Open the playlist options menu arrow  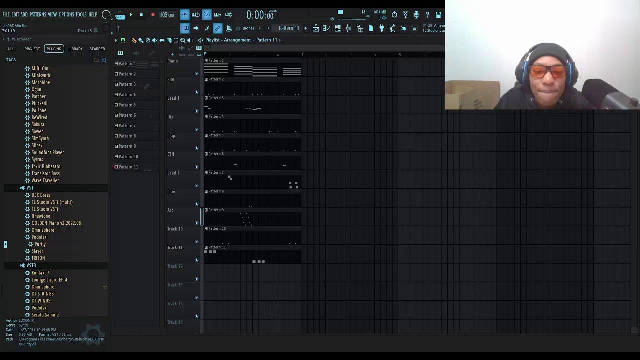(116, 40)
